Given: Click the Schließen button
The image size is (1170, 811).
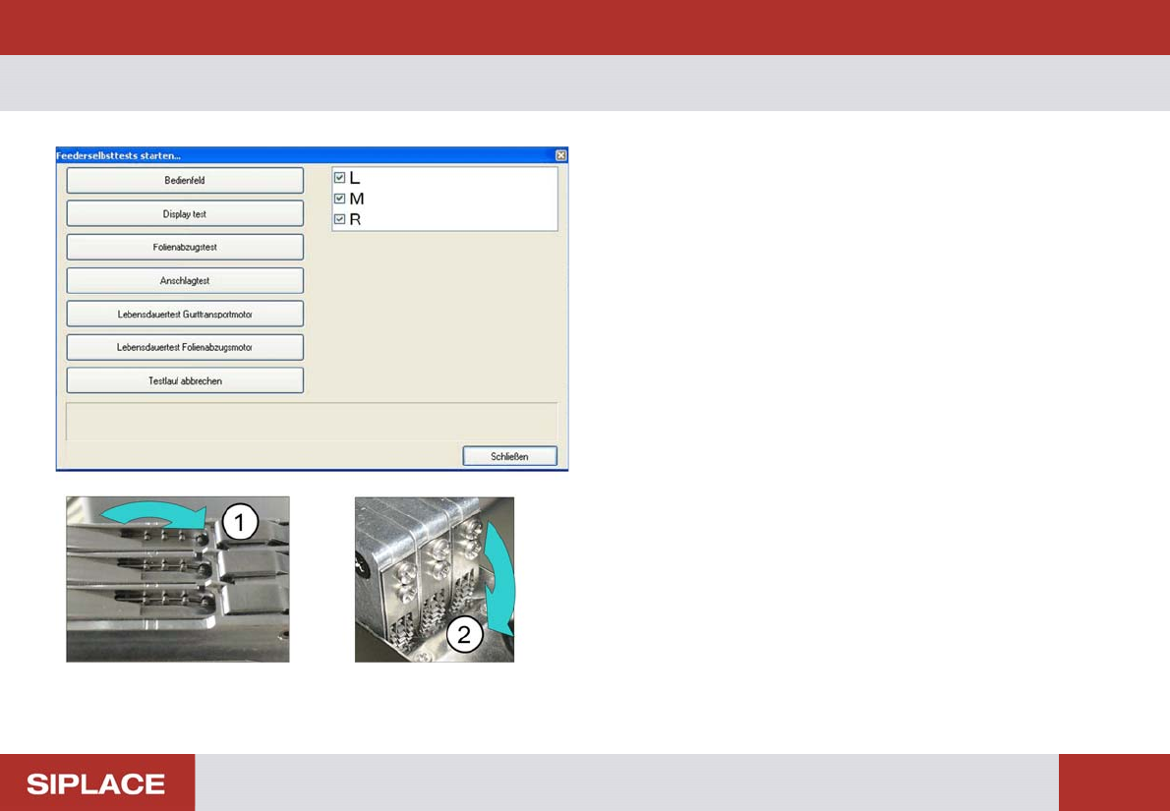Looking at the screenshot, I should pyautogui.click(x=509, y=456).
